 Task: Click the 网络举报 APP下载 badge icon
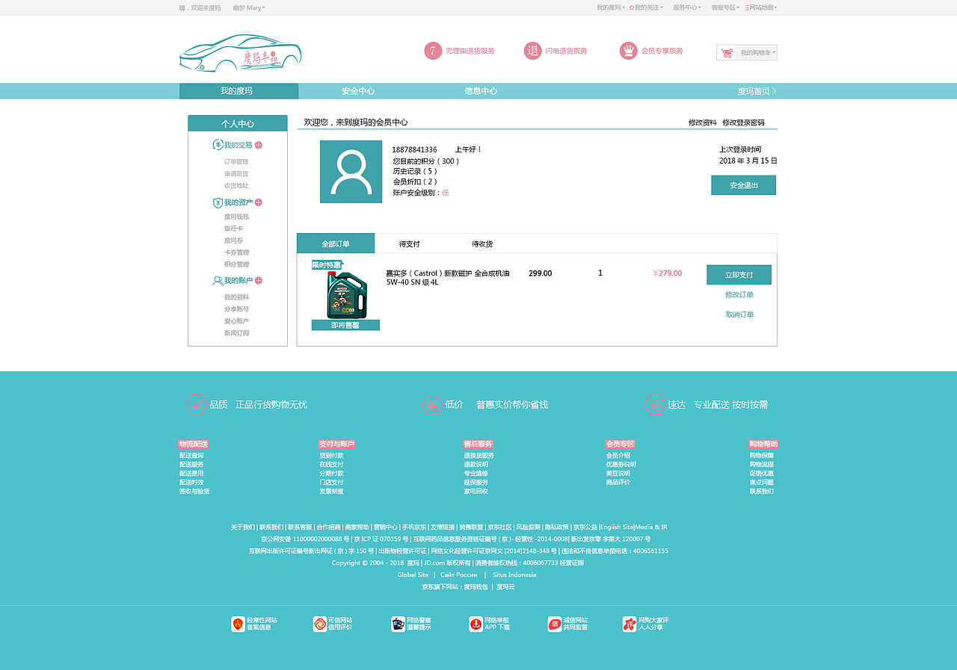pos(476,624)
